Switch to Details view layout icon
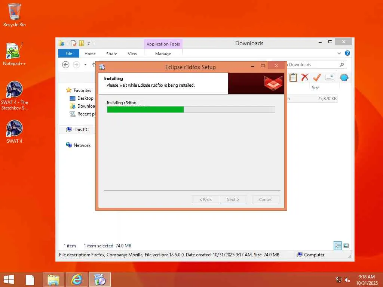 (338, 246)
